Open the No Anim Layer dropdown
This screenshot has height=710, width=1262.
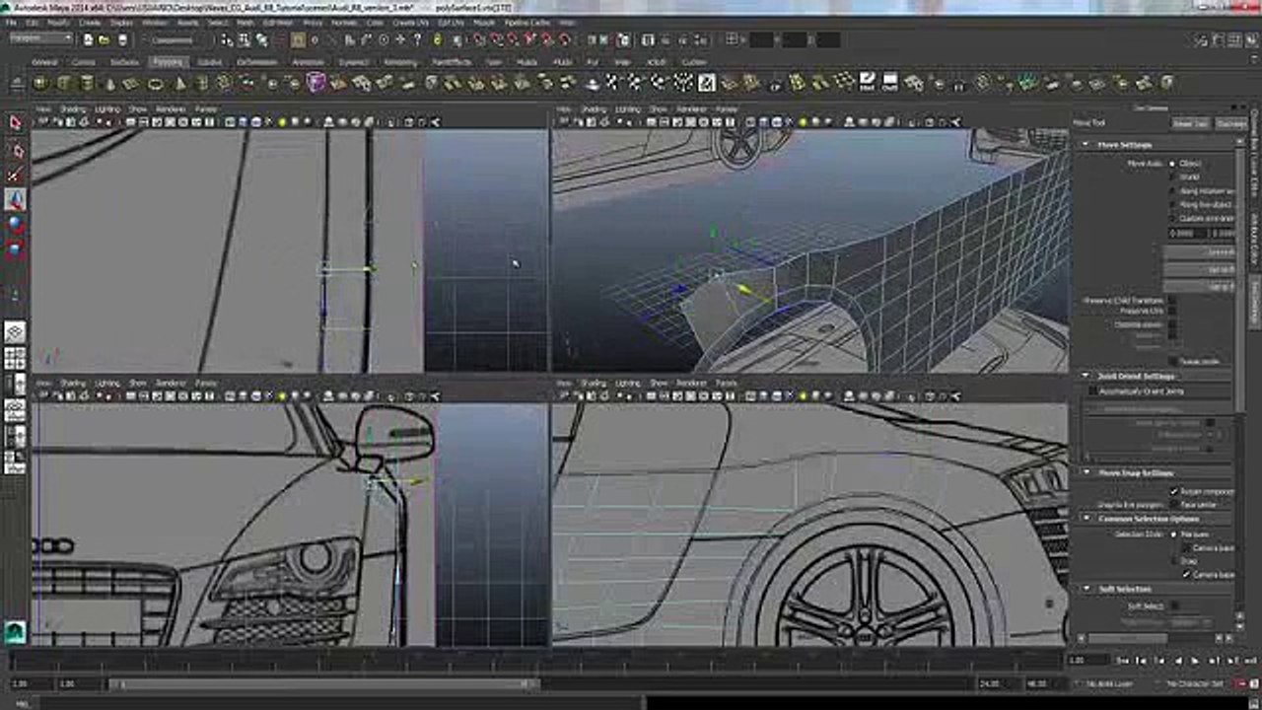[1109, 683]
